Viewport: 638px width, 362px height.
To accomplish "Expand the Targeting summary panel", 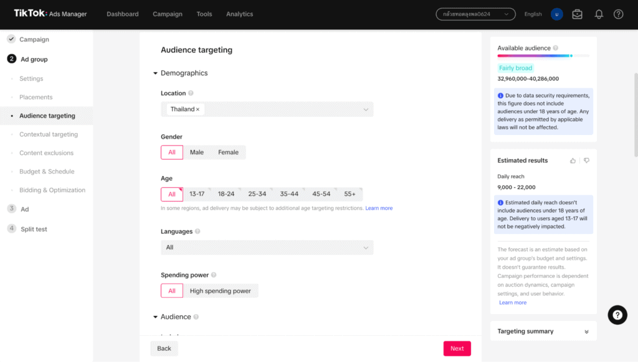I will [x=586, y=332].
